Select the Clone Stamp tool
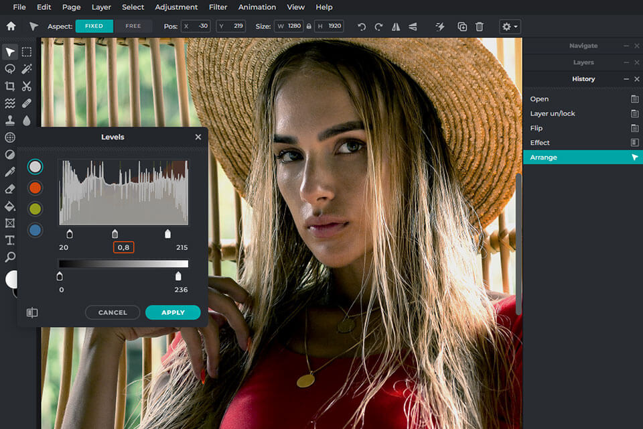643x429 pixels. pyautogui.click(x=10, y=120)
